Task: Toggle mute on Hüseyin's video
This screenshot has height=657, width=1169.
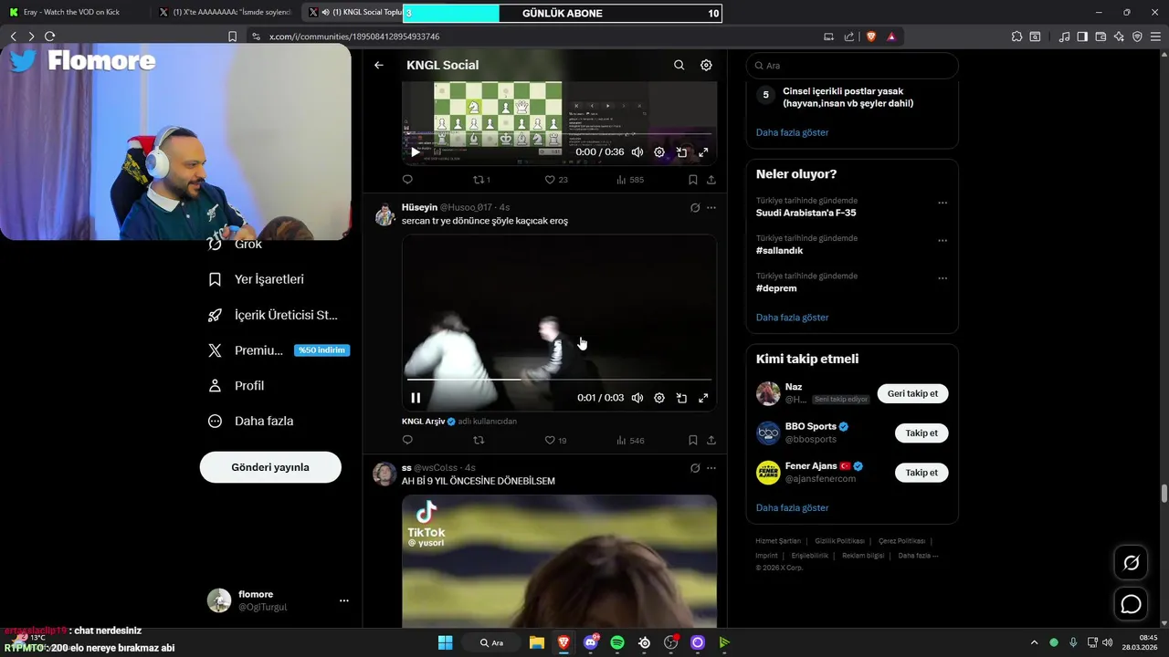Action: click(x=637, y=398)
